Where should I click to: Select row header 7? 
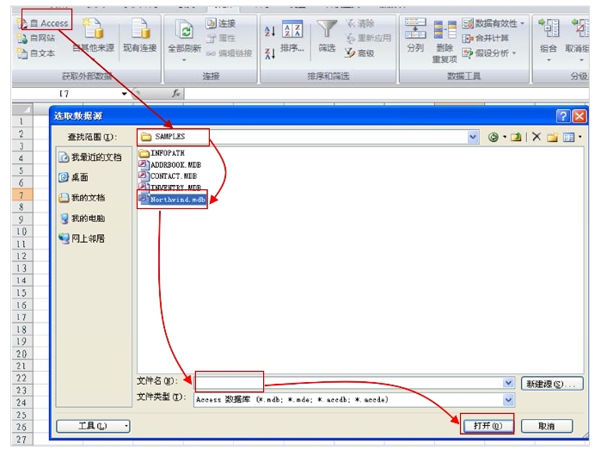[x=21, y=194]
